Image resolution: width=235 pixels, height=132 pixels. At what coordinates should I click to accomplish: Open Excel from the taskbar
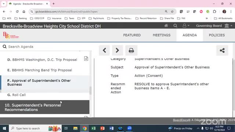pos(93,128)
